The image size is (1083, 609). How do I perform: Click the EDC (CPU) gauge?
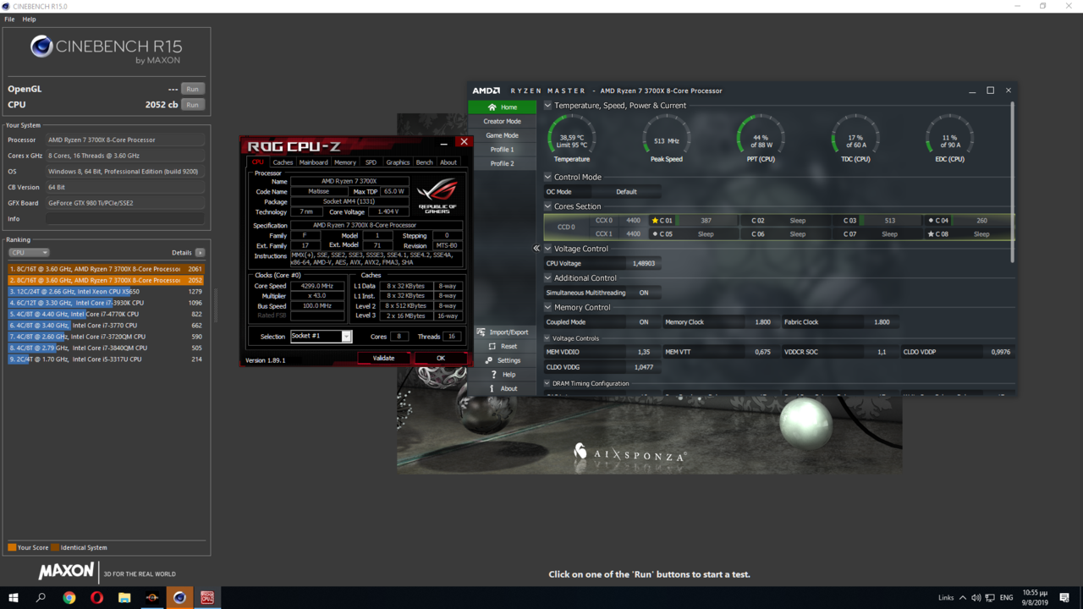[x=949, y=138]
